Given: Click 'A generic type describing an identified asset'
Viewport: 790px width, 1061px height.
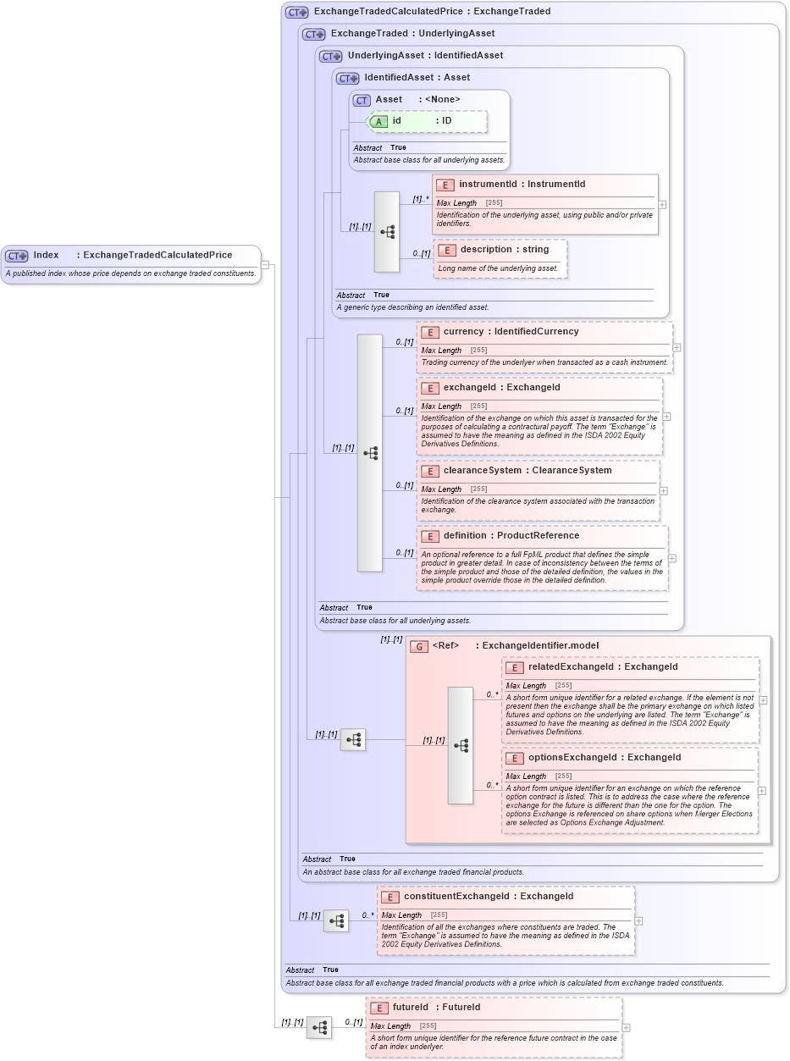Looking at the screenshot, I should pos(412,307).
